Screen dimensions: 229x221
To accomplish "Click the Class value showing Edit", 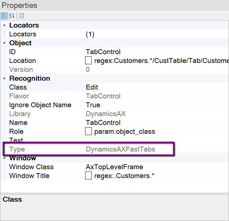I will coord(92,87).
